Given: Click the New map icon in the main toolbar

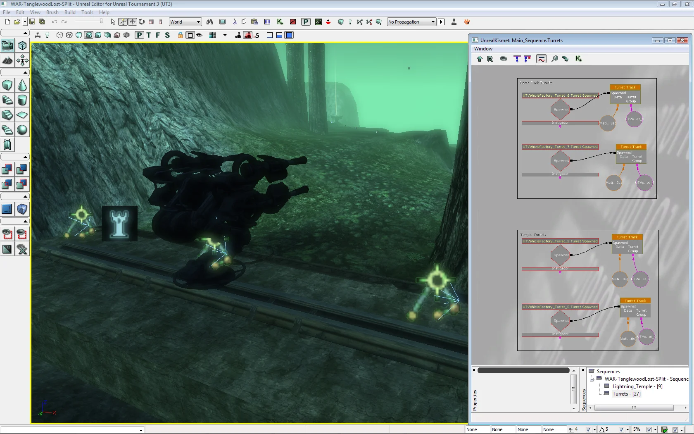Looking at the screenshot, I should (x=7, y=22).
